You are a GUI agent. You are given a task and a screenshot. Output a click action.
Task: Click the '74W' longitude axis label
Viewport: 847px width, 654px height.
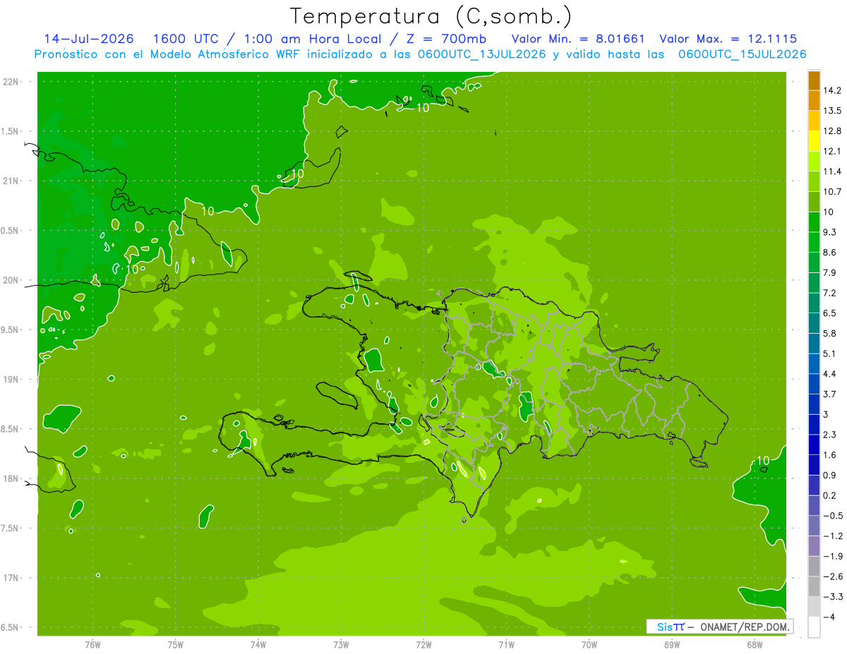coord(258,645)
